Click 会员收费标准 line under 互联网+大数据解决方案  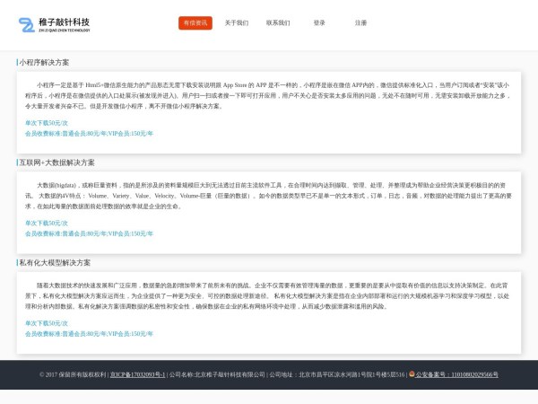(89, 233)
